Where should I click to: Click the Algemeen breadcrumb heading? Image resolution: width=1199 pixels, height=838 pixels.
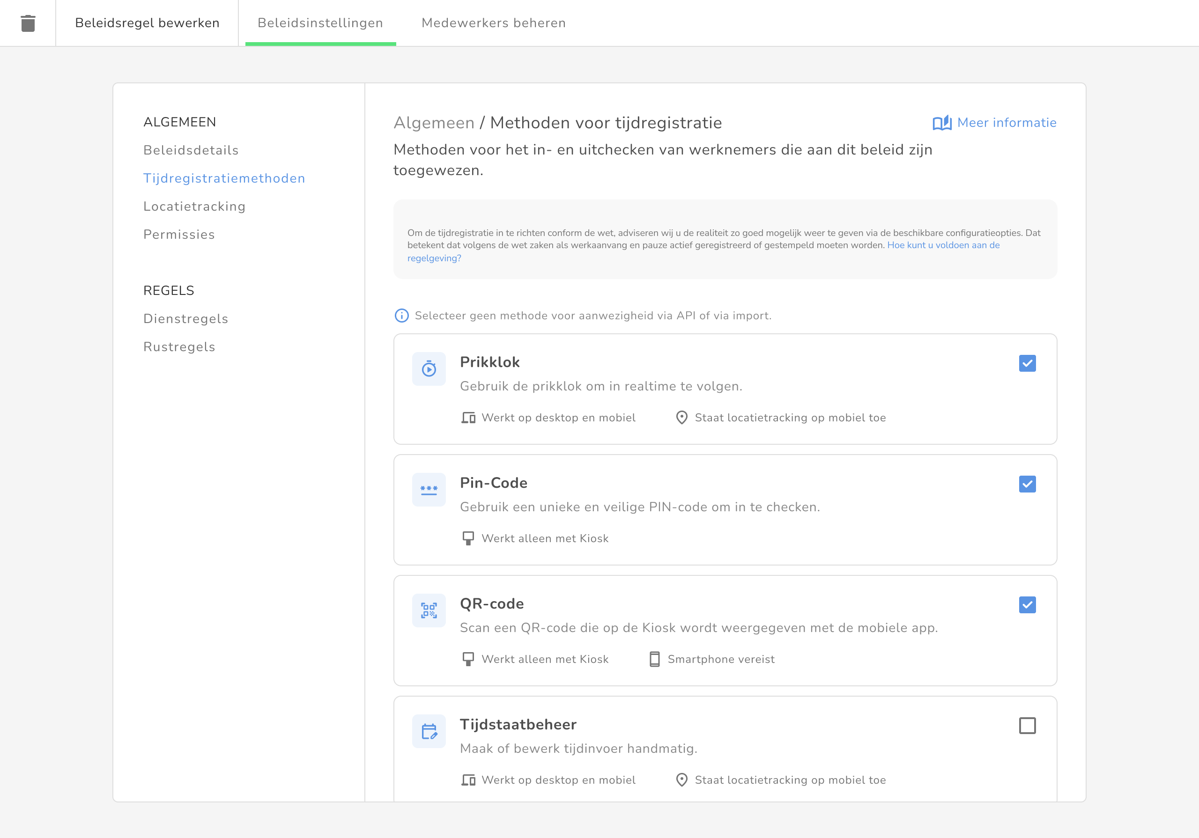point(433,123)
